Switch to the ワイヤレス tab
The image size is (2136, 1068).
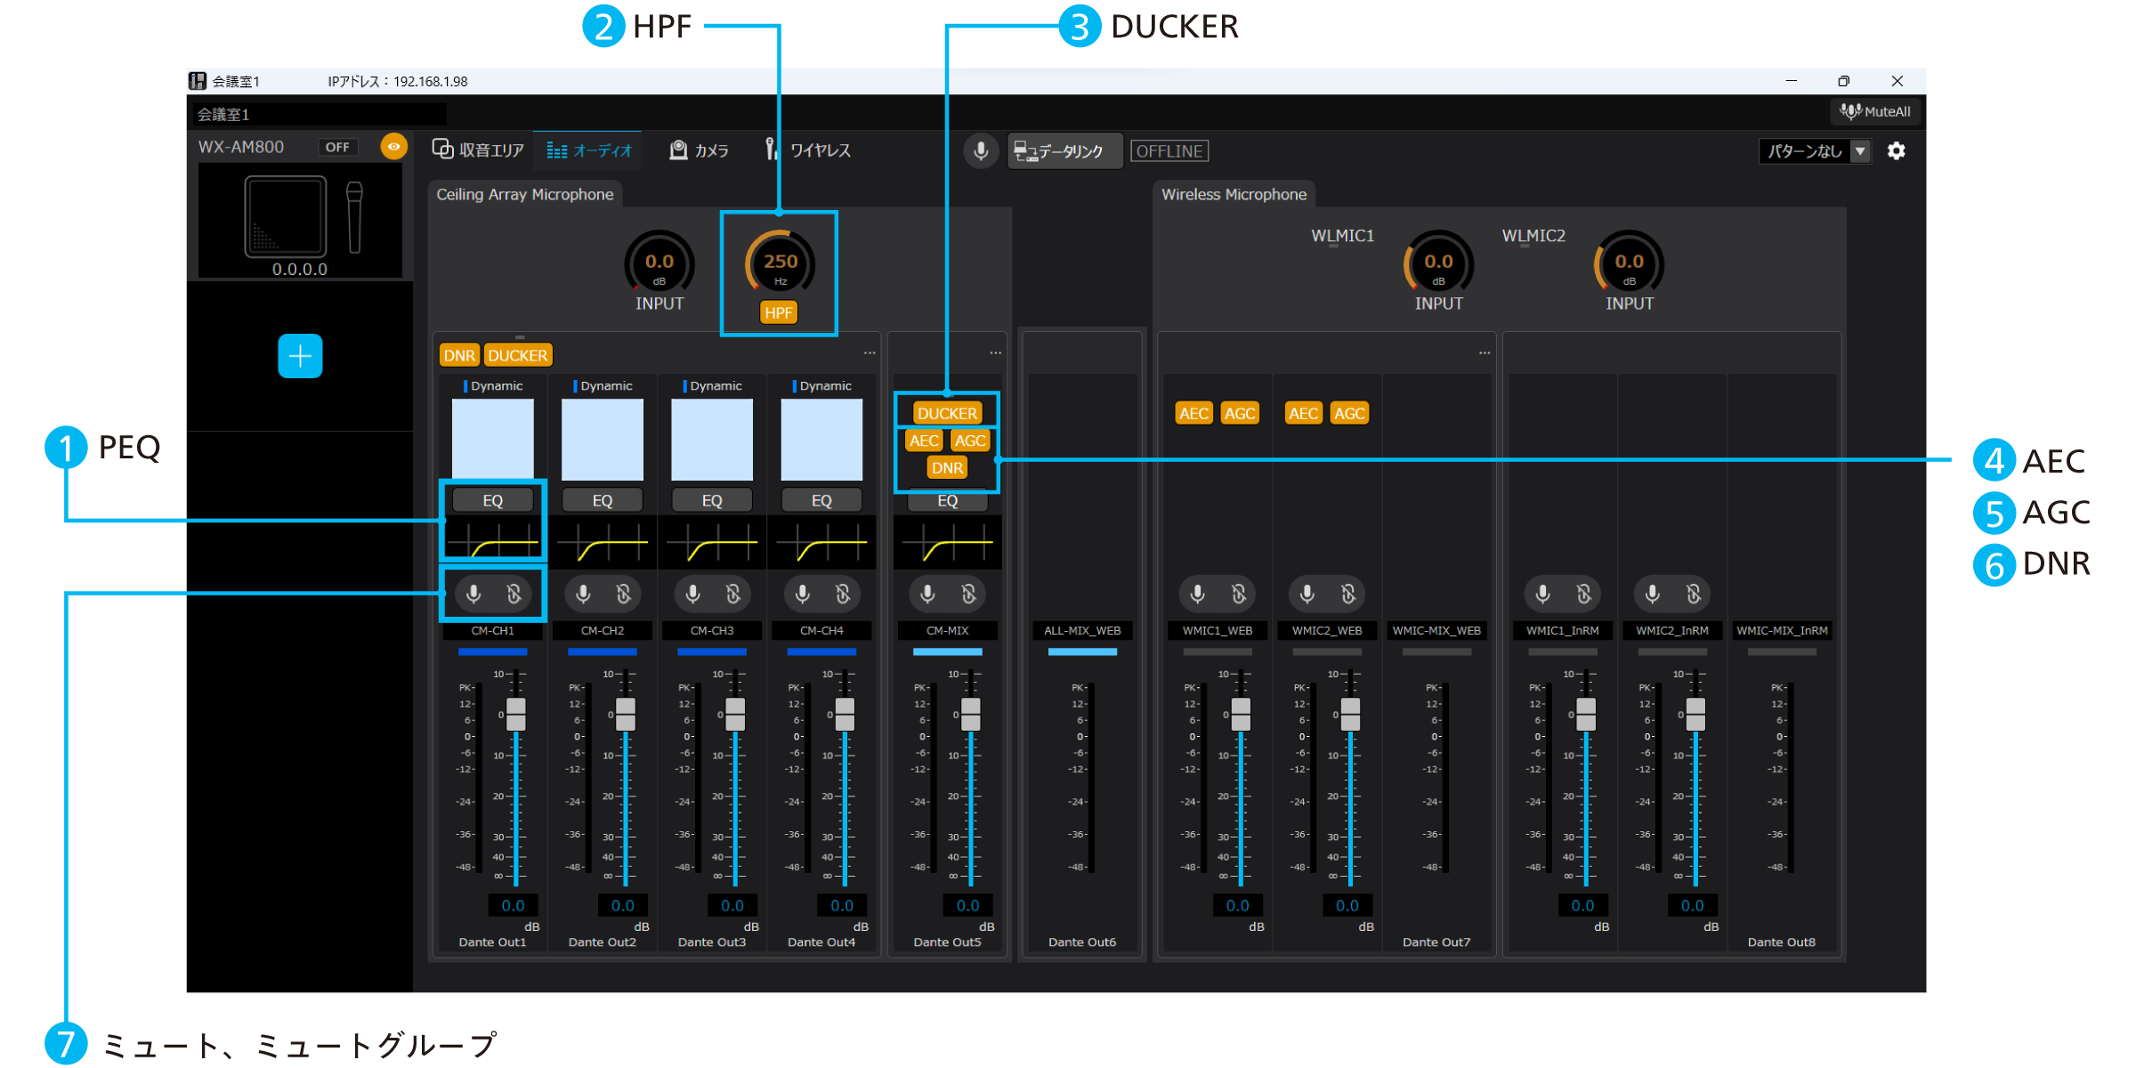[x=808, y=150]
